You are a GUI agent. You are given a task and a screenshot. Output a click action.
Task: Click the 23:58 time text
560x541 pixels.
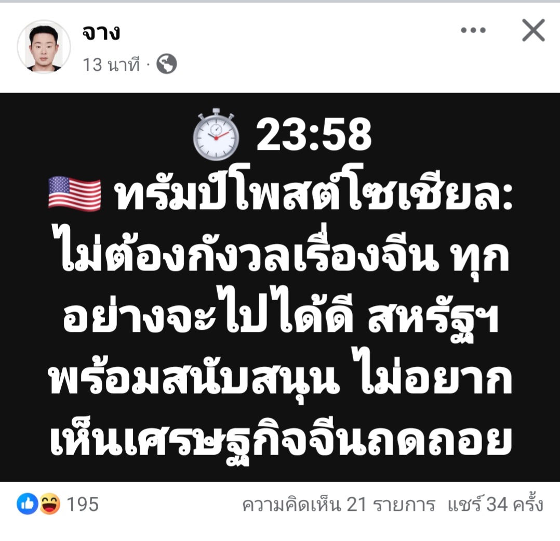[x=314, y=135]
